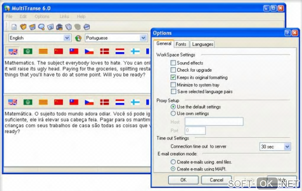Open the English source language dropdown
Viewport: 302px width, 191px height.
pos(67,38)
